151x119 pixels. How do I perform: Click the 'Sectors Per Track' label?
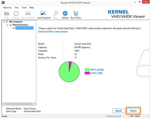[x=47, y=58]
